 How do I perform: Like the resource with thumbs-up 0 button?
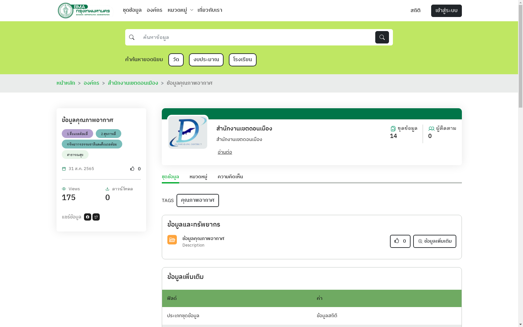coord(400,241)
